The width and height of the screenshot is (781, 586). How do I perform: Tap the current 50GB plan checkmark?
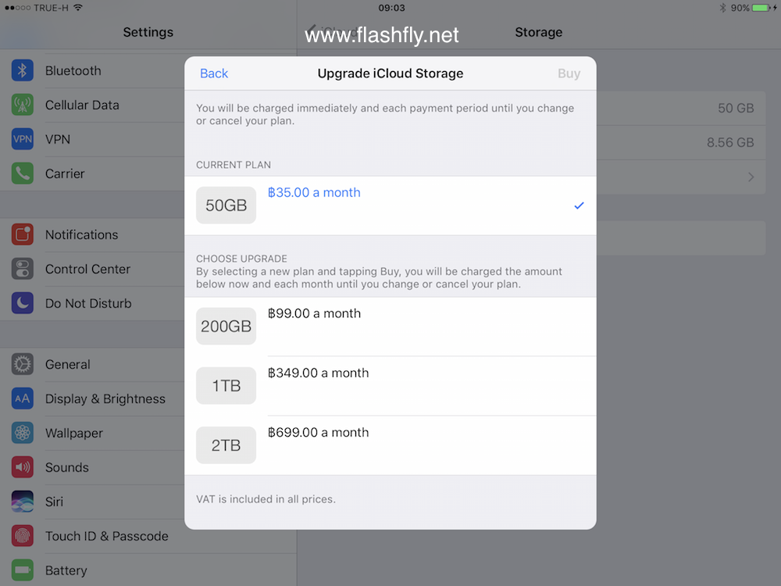pos(579,205)
